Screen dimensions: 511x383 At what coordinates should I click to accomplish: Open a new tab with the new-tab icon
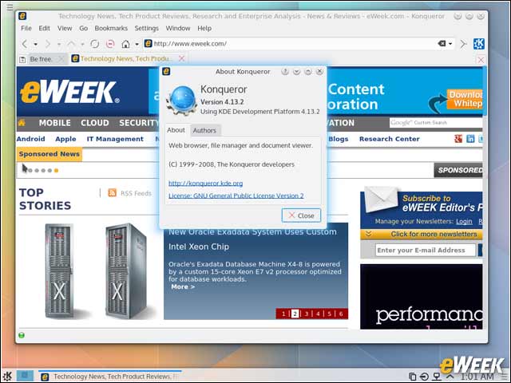point(22,59)
